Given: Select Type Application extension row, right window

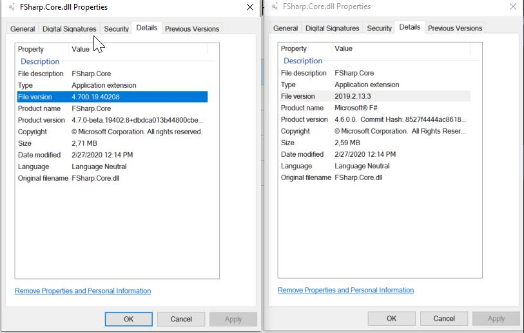Looking at the screenshot, I should click(x=375, y=85).
